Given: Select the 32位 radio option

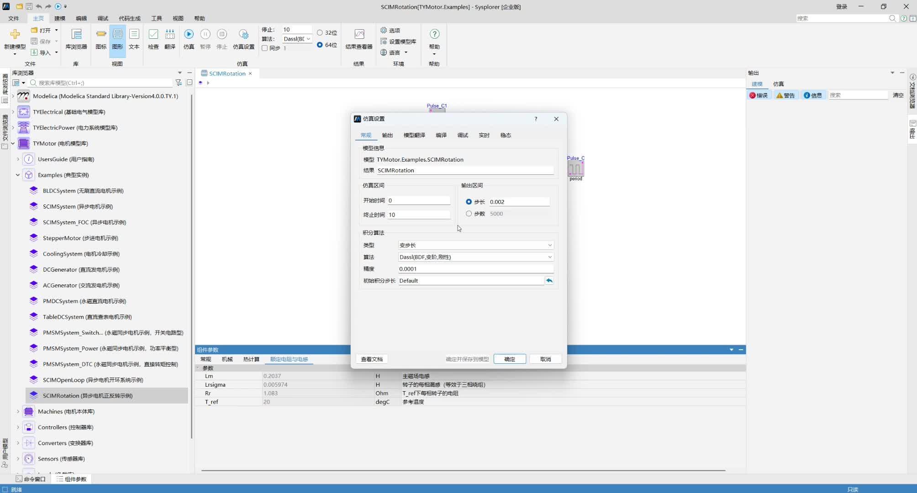Looking at the screenshot, I should pyautogui.click(x=320, y=33).
